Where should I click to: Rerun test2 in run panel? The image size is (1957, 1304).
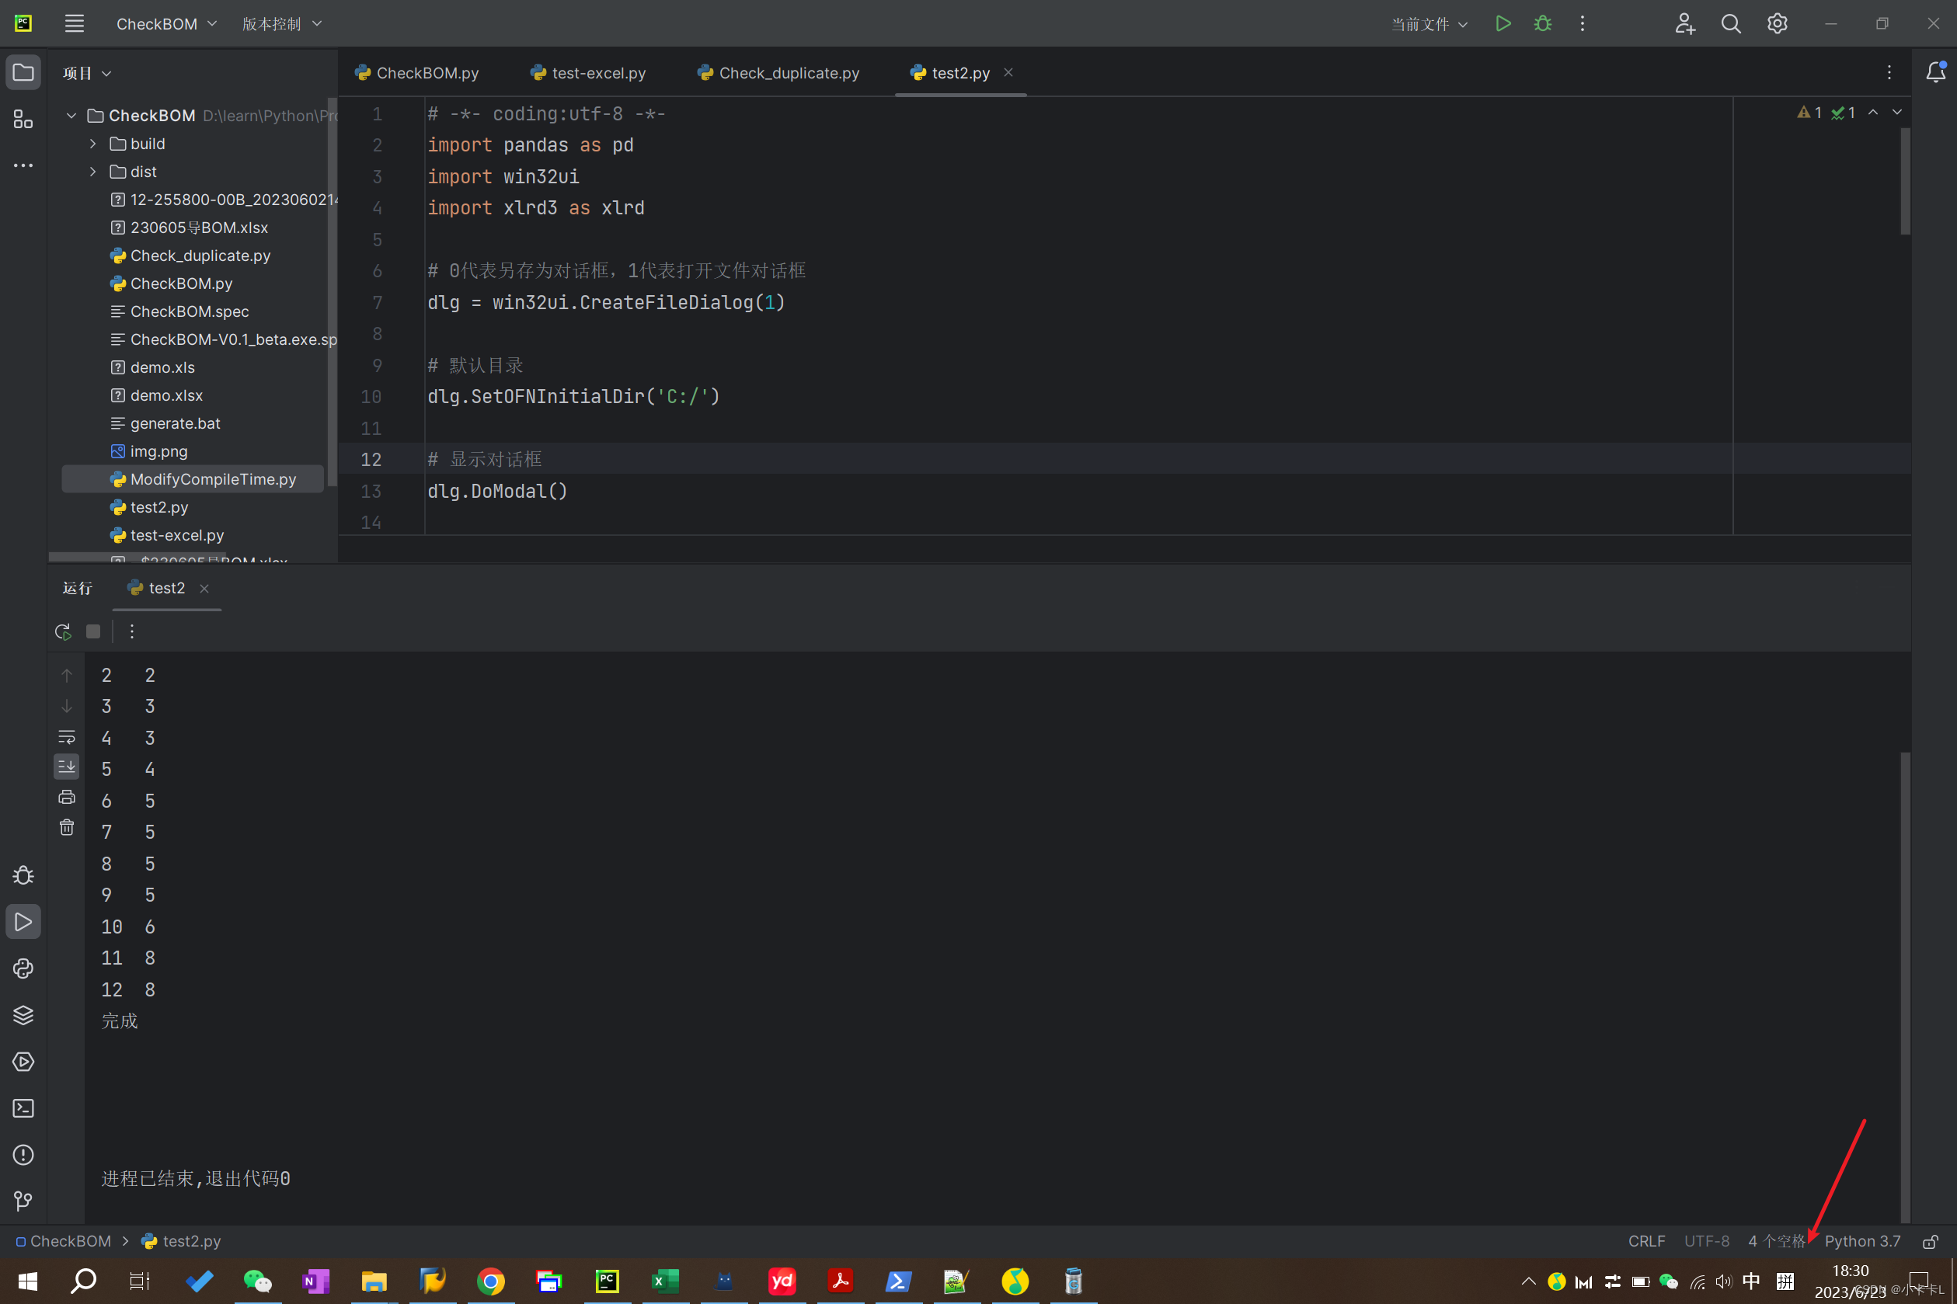pos(63,631)
